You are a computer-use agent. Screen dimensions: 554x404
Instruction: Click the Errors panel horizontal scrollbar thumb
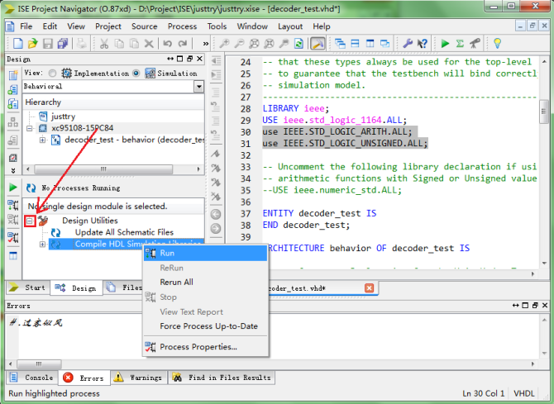pos(39,364)
